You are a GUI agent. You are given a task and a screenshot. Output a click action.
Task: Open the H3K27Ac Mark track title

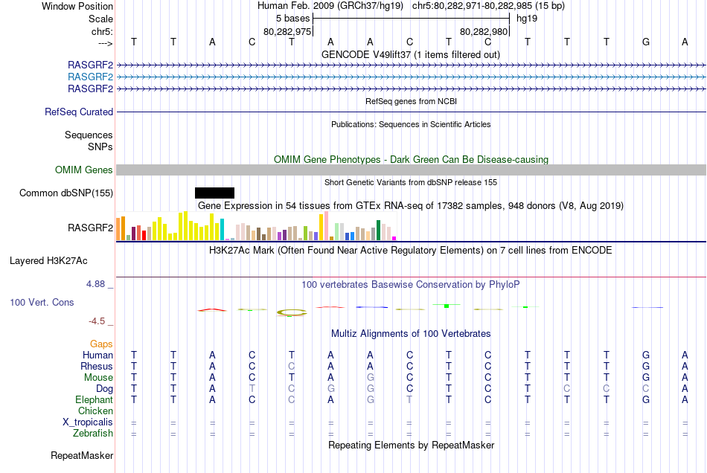tap(411, 251)
